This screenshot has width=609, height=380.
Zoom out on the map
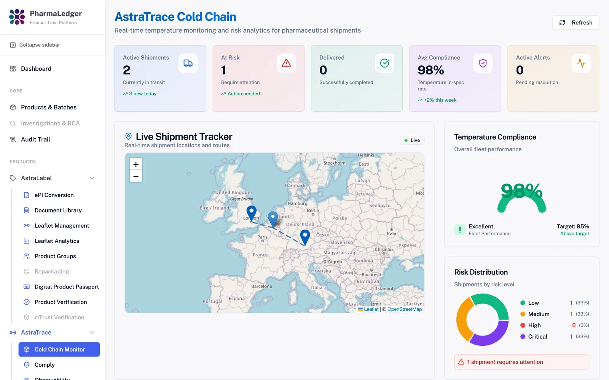[136, 176]
